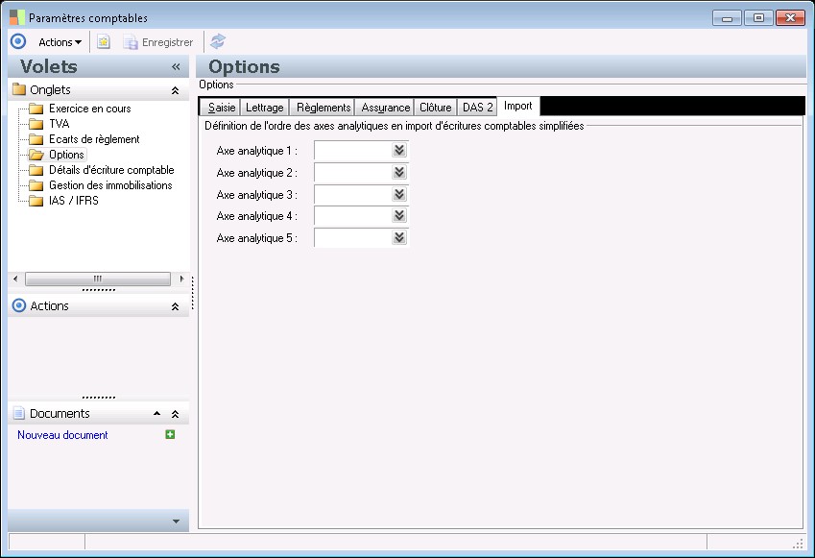Switch to the DAS 2 tab
815x558 pixels.
(x=478, y=108)
